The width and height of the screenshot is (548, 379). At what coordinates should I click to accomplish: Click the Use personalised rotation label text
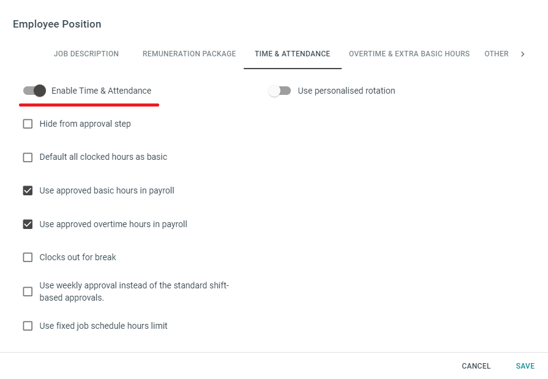347,91
